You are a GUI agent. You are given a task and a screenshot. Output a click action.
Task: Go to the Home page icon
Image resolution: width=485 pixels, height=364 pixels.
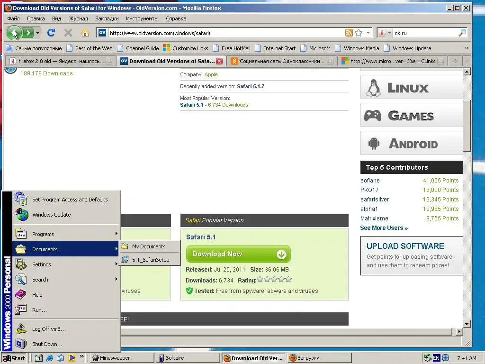pyautogui.click(x=85, y=33)
